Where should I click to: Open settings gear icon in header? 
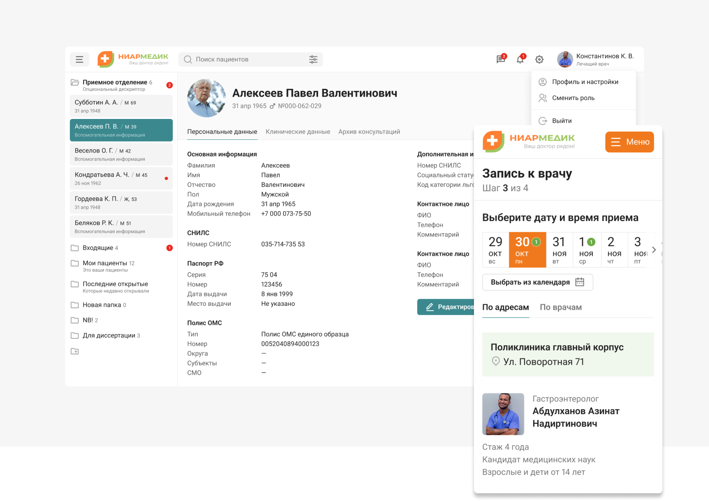540,59
